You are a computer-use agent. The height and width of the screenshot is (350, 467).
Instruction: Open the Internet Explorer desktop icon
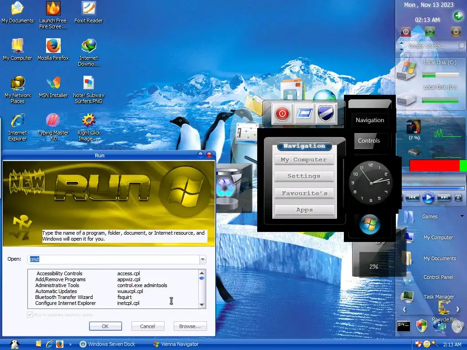pyautogui.click(x=17, y=127)
